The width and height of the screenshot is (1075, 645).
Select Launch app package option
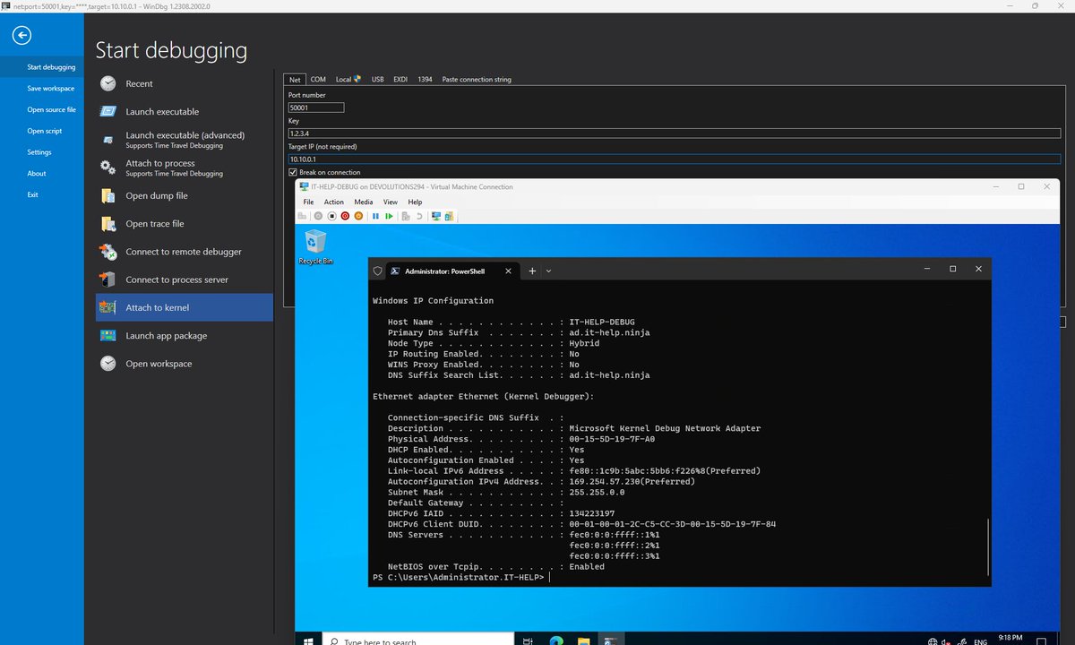185,335
